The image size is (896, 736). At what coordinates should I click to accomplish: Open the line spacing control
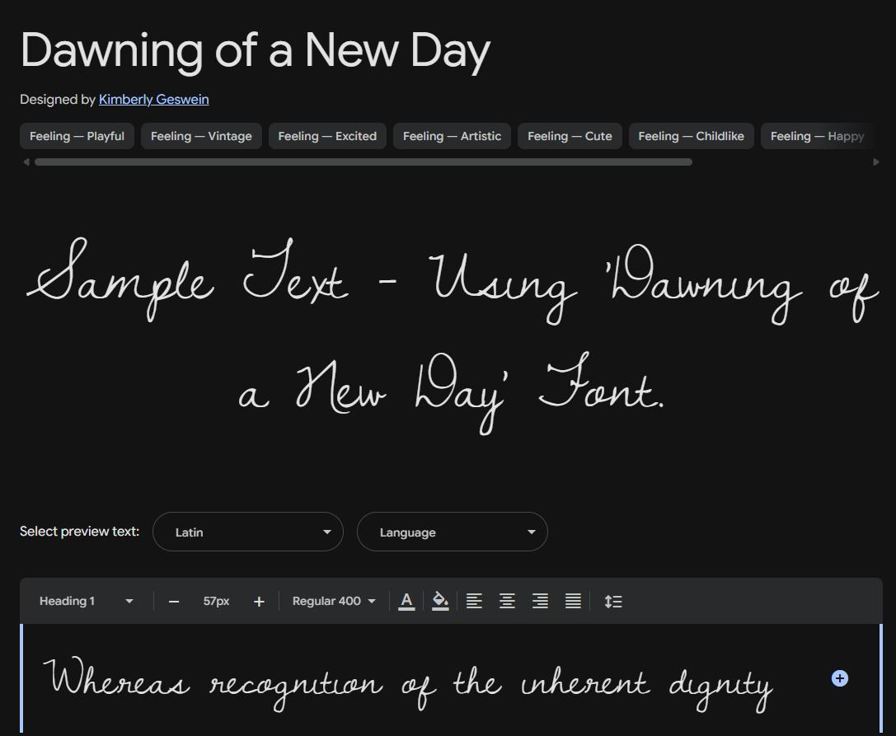(x=613, y=601)
